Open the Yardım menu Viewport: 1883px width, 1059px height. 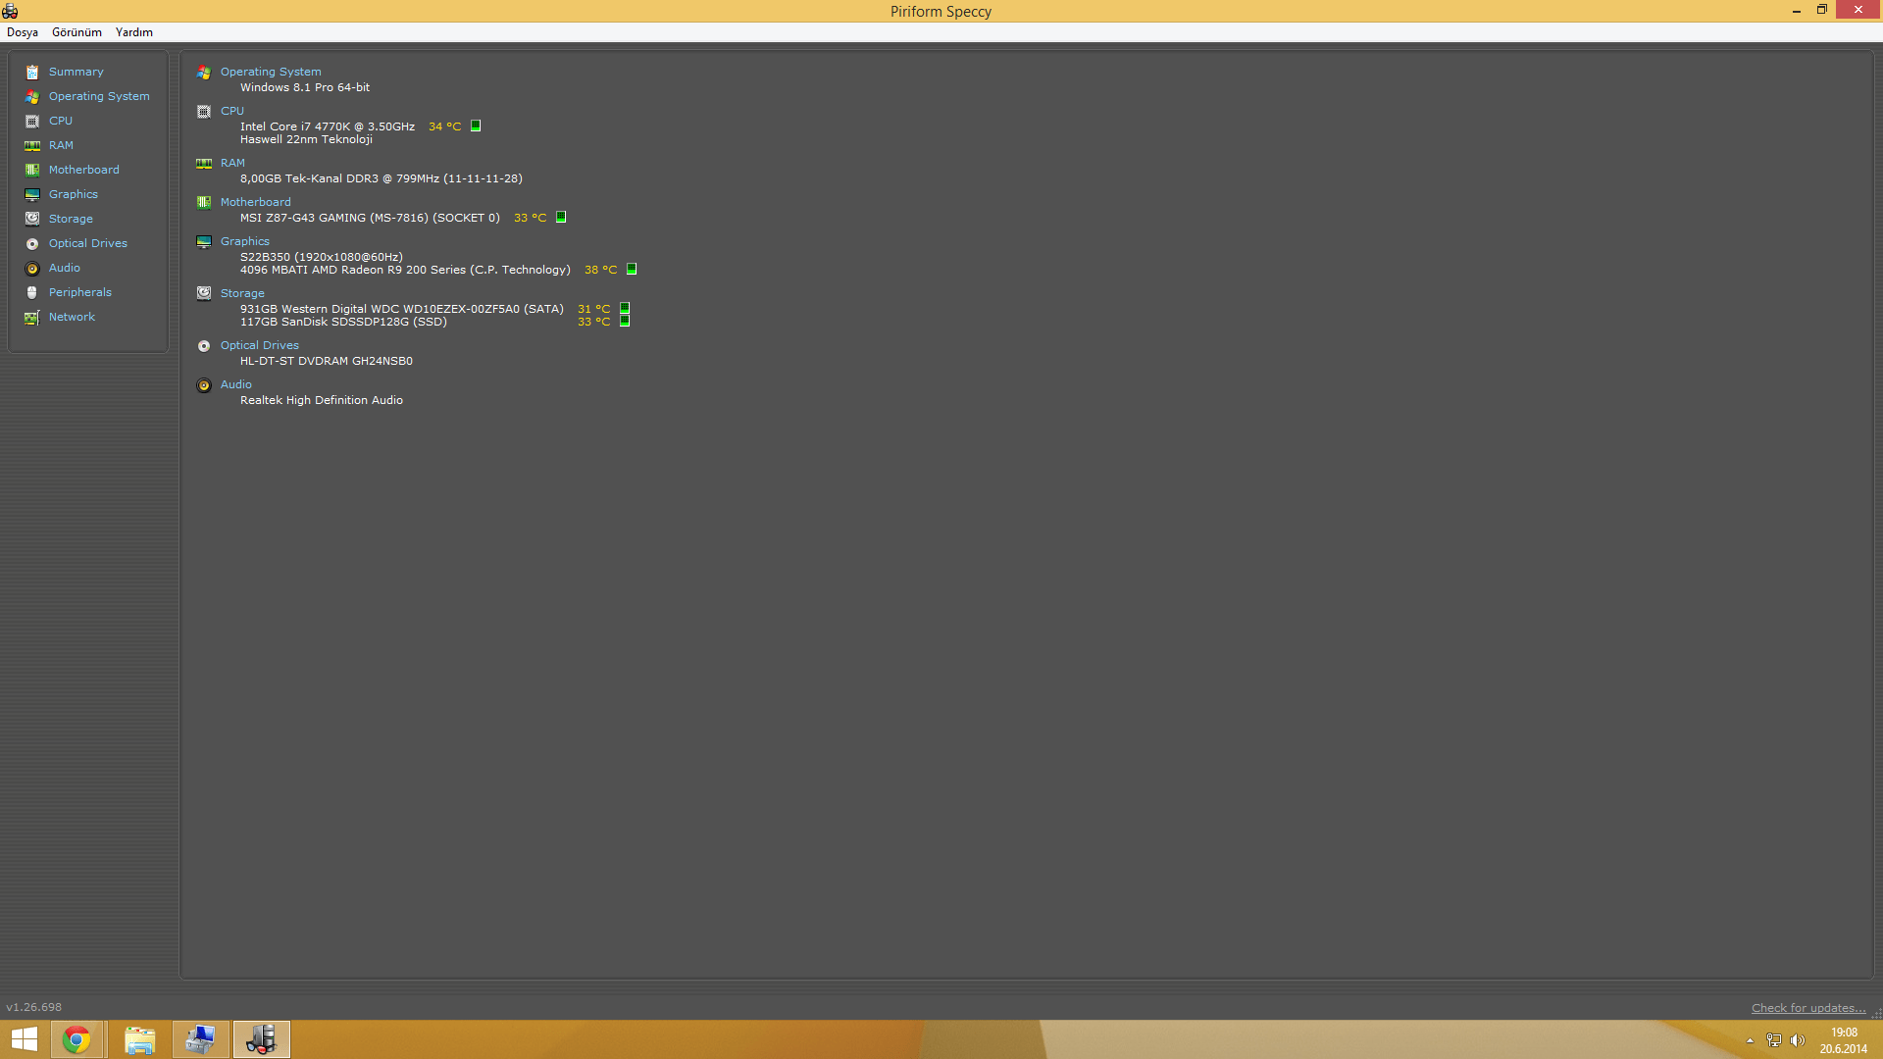[134, 32]
